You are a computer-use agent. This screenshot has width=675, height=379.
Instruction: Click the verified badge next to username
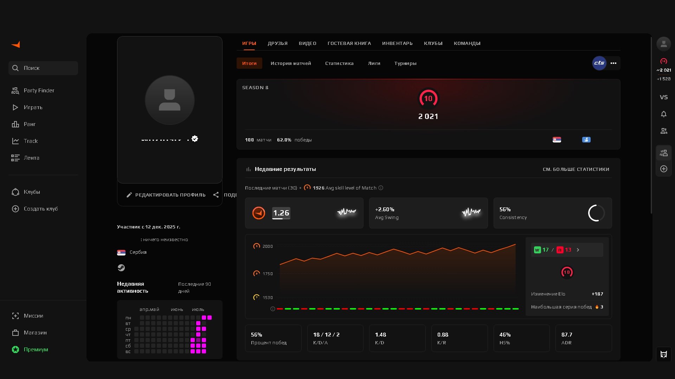point(195,139)
